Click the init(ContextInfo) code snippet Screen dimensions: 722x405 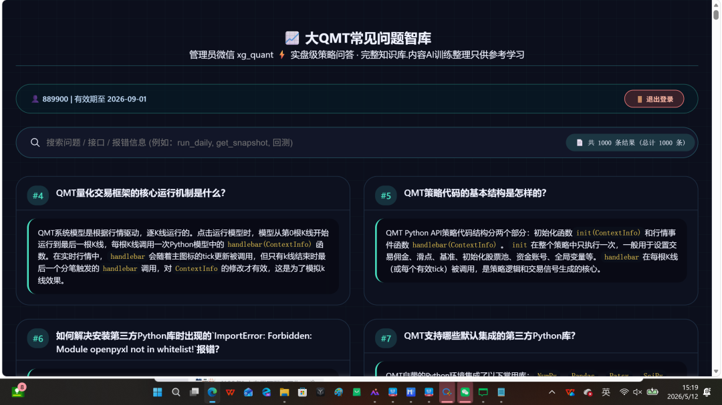[x=608, y=233]
